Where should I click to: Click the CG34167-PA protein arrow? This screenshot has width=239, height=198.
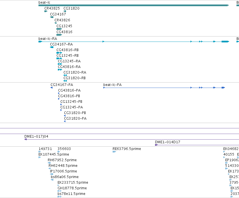coord(51,88)
